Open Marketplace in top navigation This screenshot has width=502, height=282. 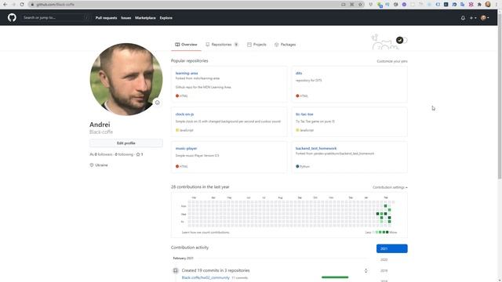click(x=145, y=18)
